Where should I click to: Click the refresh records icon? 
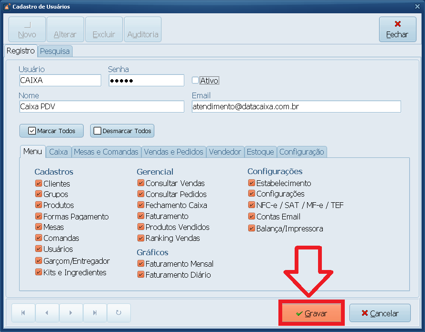pos(118,313)
